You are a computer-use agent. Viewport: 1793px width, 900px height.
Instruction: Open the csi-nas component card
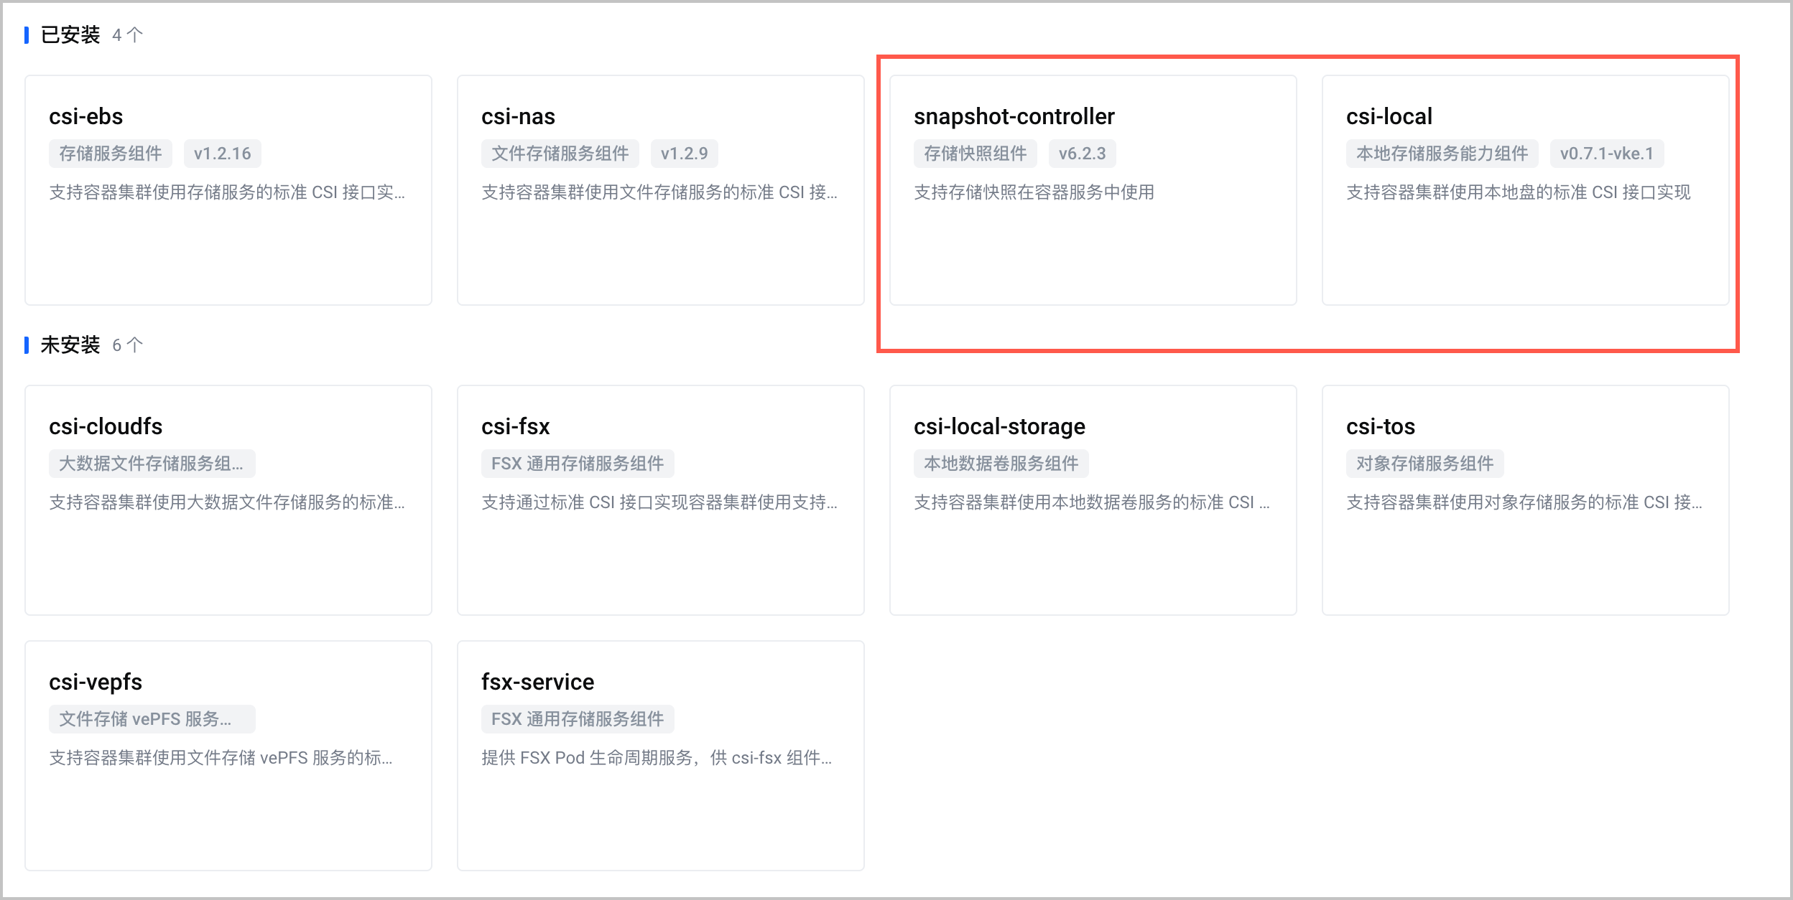click(x=661, y=190)
